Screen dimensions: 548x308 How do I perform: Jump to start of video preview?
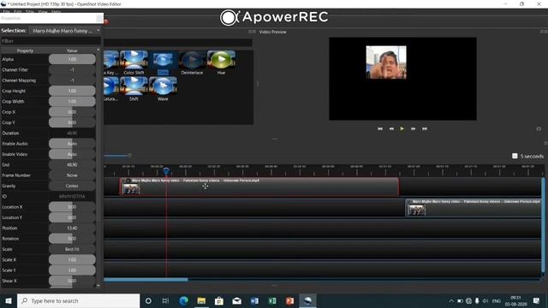380,128
